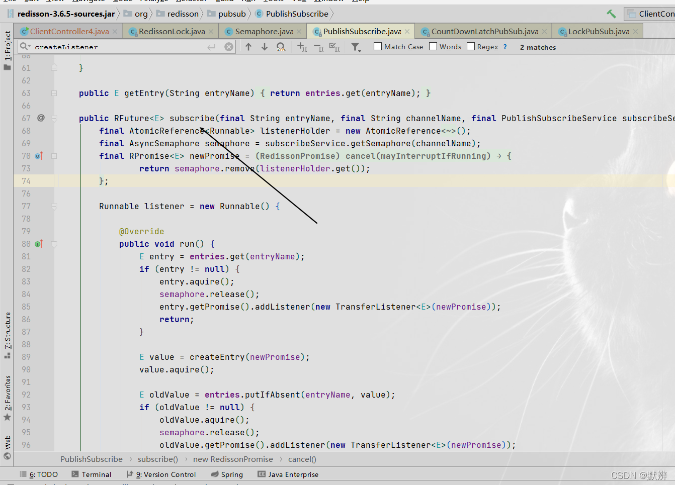The height and width of the screenshot is (485, 675).
Task: Open the Web tool window
Action: tap(8, 447)
